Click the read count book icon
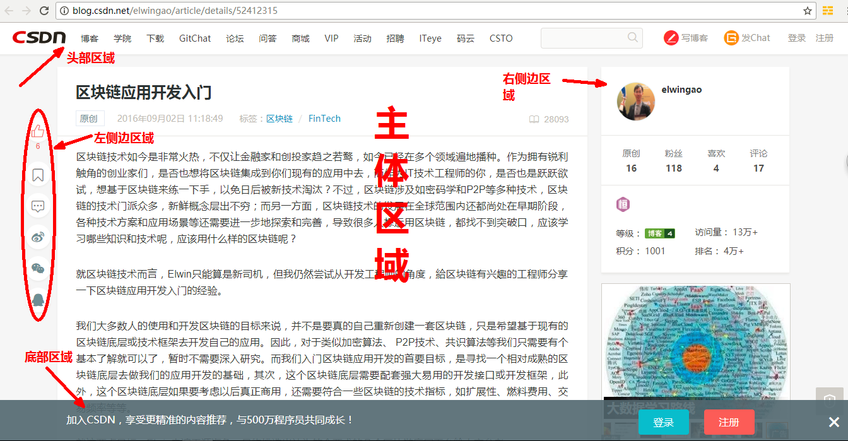Image resolution: width=848 pixels, height=441 pixels. [x=534, y=119]
